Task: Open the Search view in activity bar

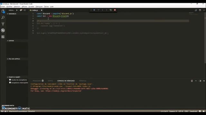Action: point(3,18)
